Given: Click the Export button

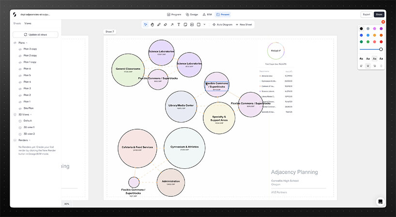Looking at the screenshot, I should (x=366, y=14).
